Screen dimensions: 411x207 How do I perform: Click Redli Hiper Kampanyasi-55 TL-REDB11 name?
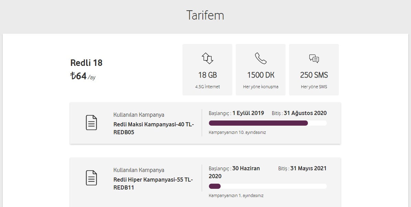tap(153, 183)
